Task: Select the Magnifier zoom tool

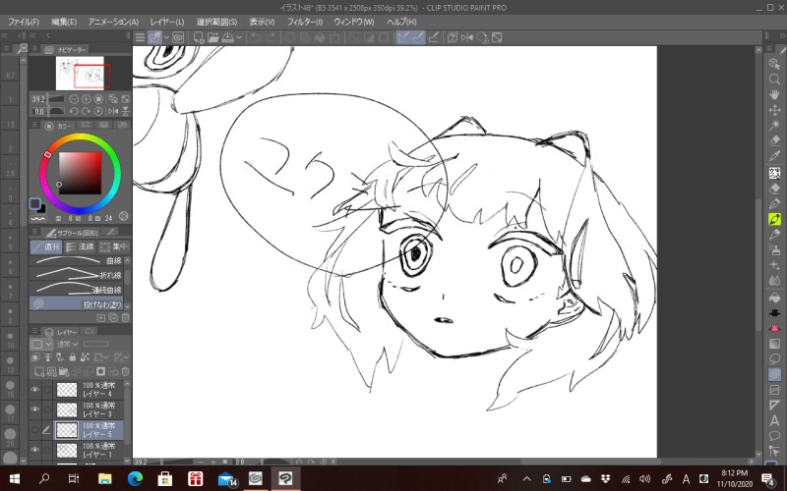Action: coord(774,80)
